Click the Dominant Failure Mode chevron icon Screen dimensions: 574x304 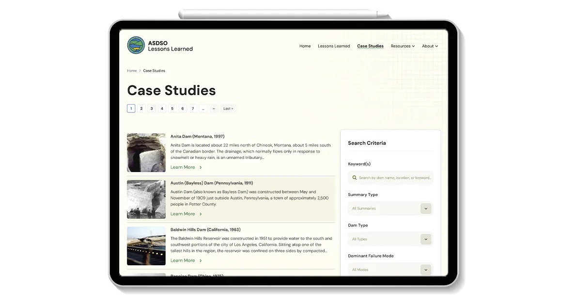(x=426, y=270)
